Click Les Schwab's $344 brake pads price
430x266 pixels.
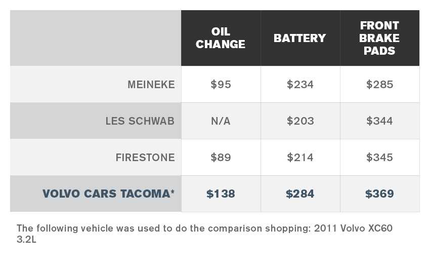click(379, 121)
